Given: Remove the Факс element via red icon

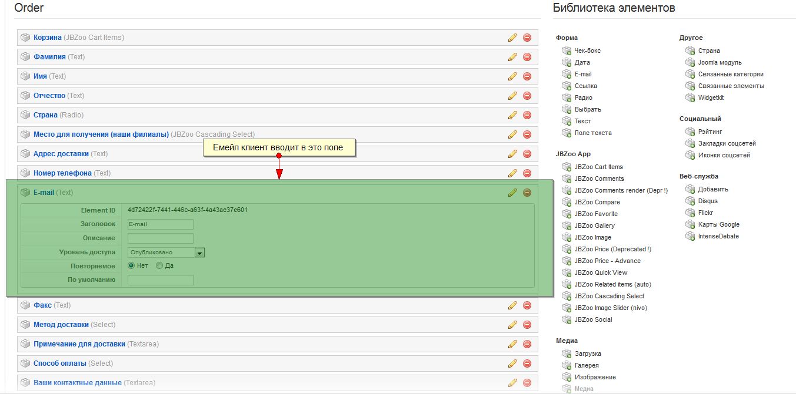Looking at the screenshot, I should (x=527, y=305).
